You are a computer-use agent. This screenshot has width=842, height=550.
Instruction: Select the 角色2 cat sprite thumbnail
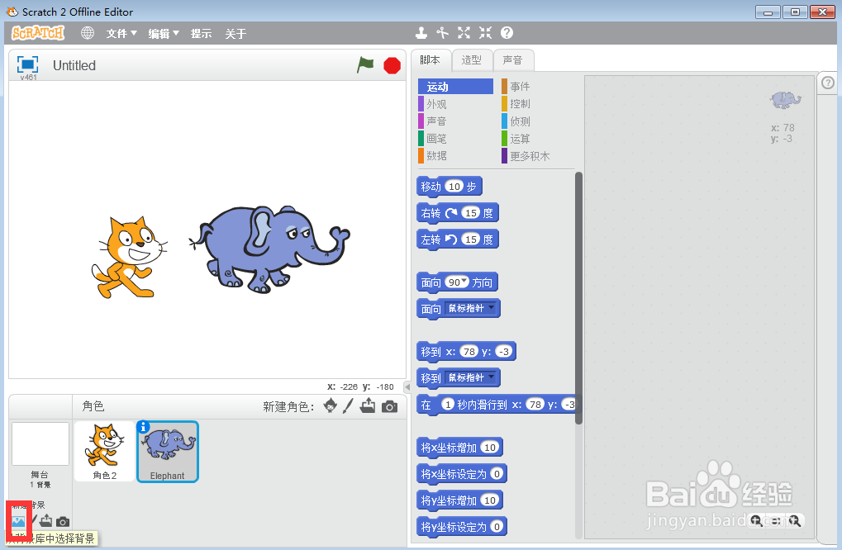[x=105, y=451]
